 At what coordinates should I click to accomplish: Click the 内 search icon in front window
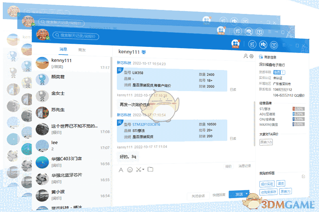[x=263, y=45]
